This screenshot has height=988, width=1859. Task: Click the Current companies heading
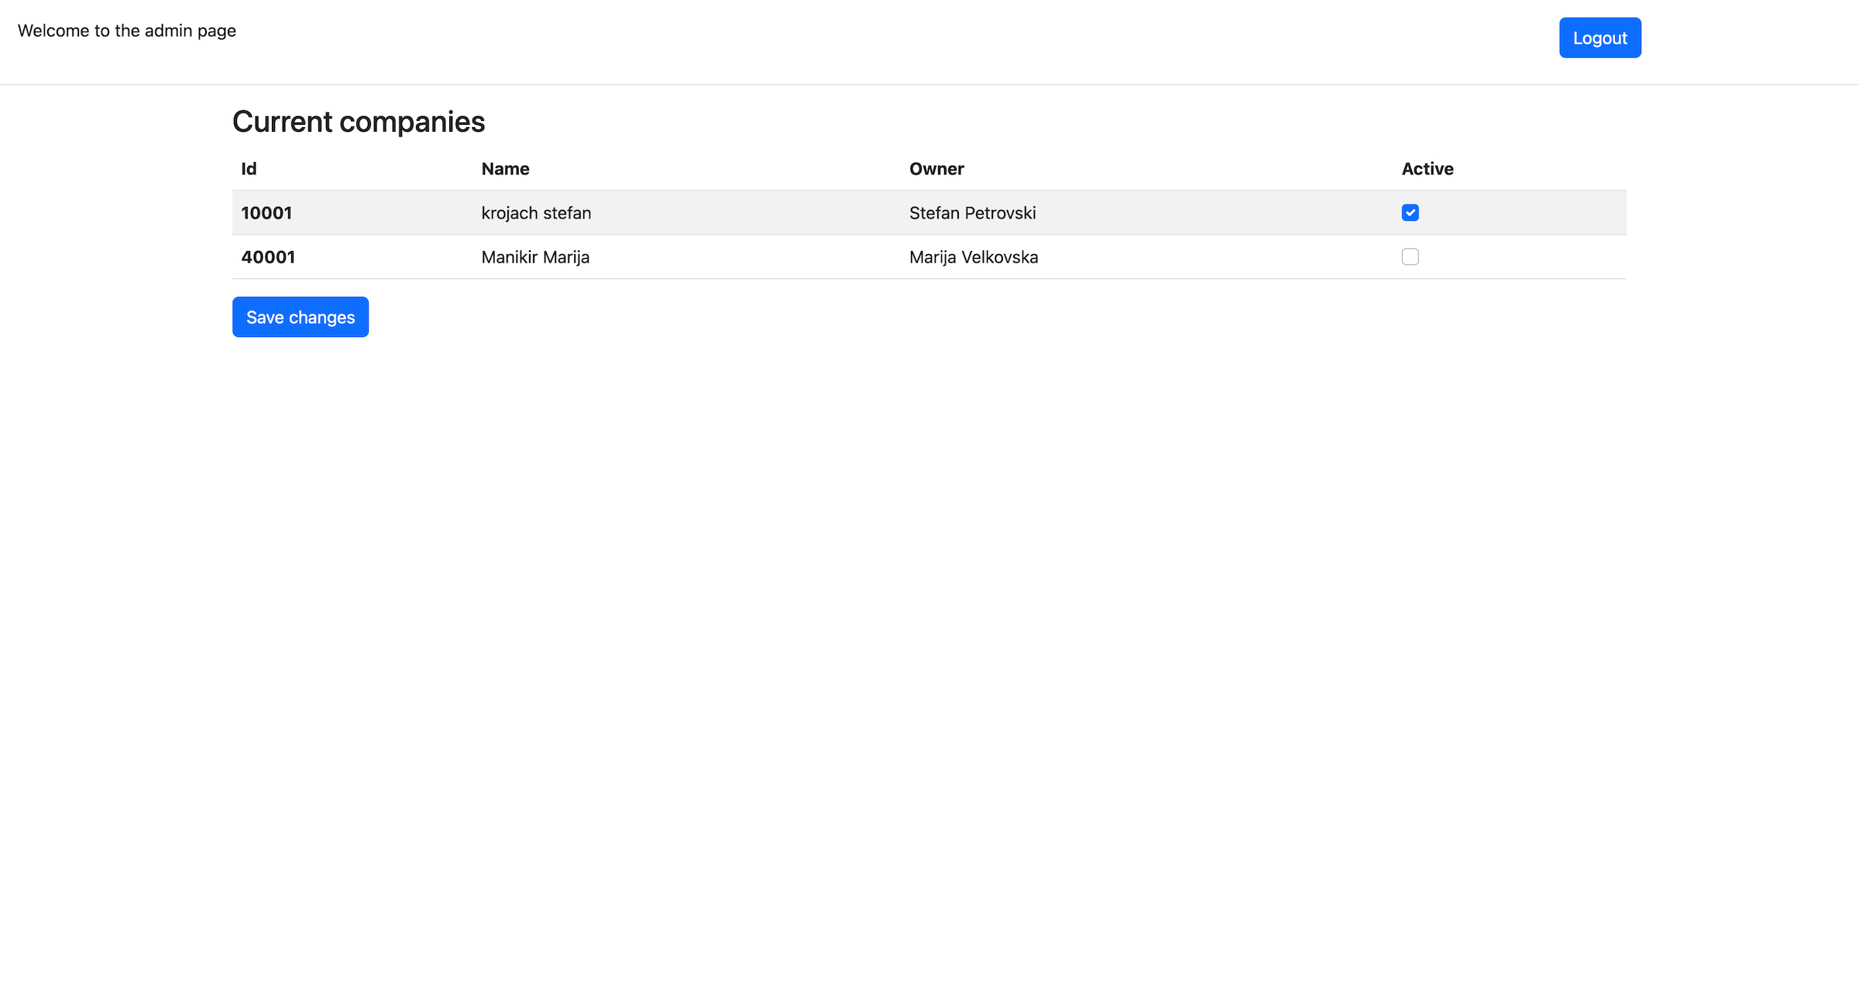359,122
